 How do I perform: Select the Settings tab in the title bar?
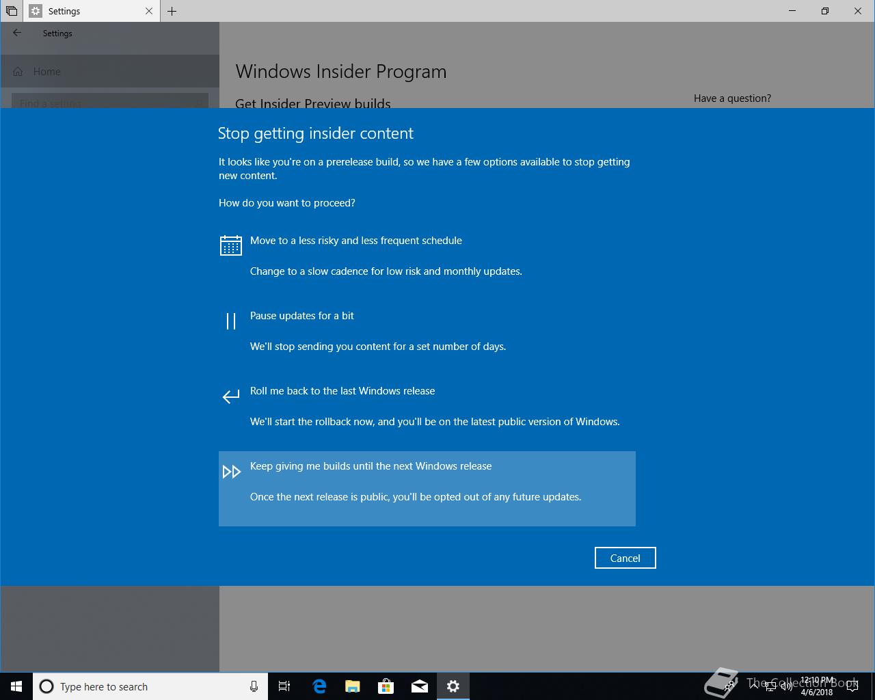92,11
